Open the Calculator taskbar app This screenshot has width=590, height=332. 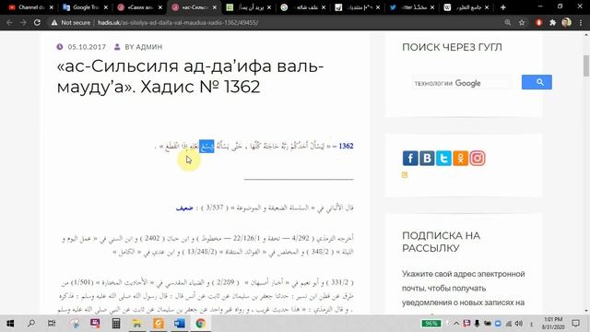116,324
